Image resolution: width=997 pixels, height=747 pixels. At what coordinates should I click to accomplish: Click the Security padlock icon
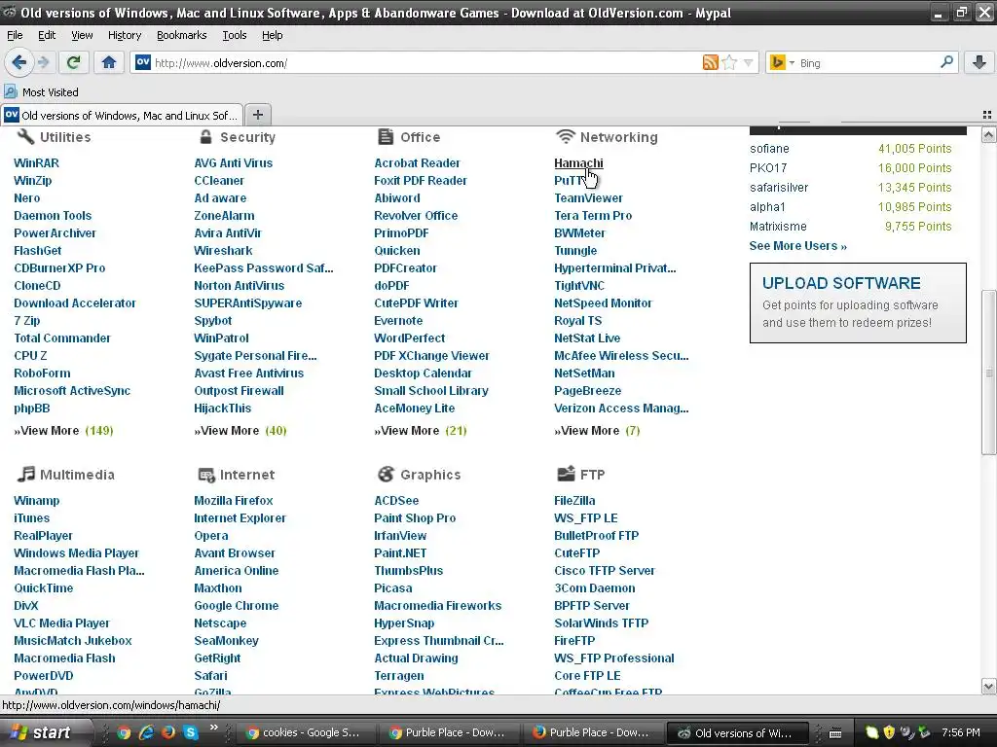(x=205, y=136)
